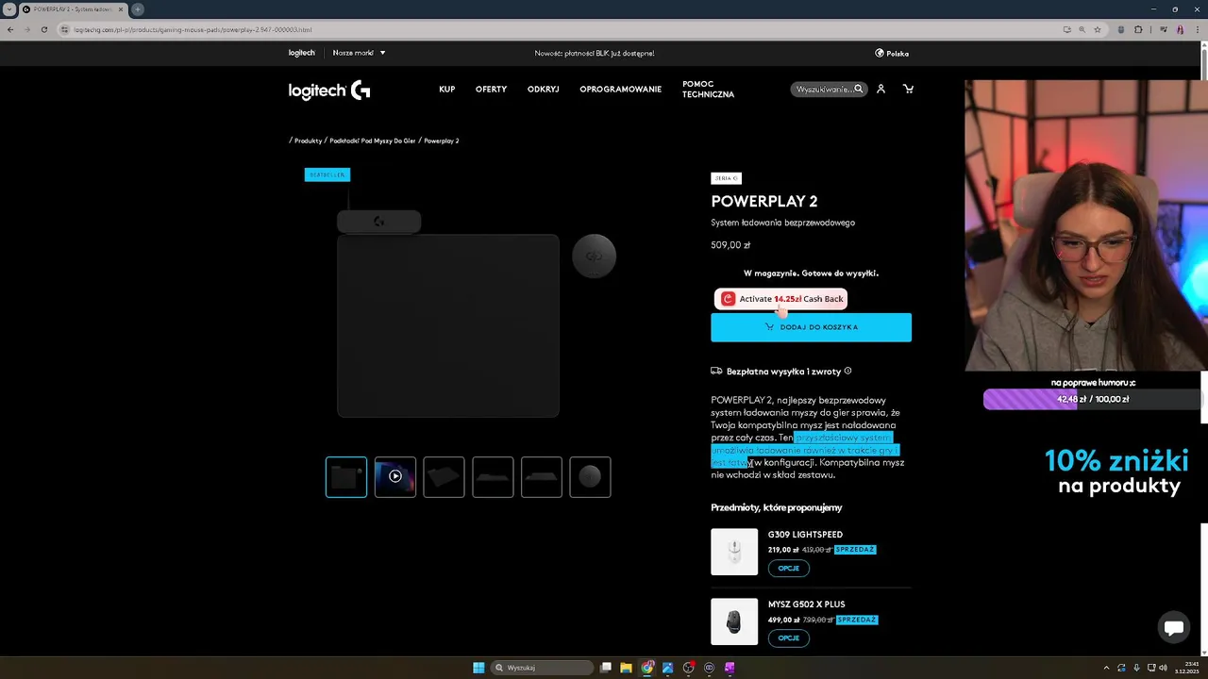
Task: Click the Produkty breadcrumb link
Action: pyautogui.click(x=308, y=141)
